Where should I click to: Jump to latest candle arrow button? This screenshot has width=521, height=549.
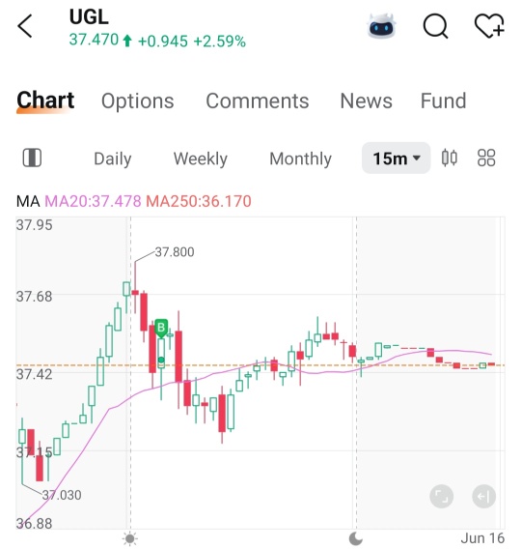[483, 496]
